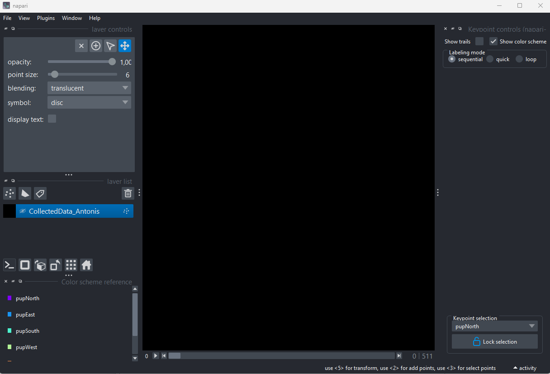Activate the add points tool
This screenshot has width=550, height=374.
pos(96,45)
